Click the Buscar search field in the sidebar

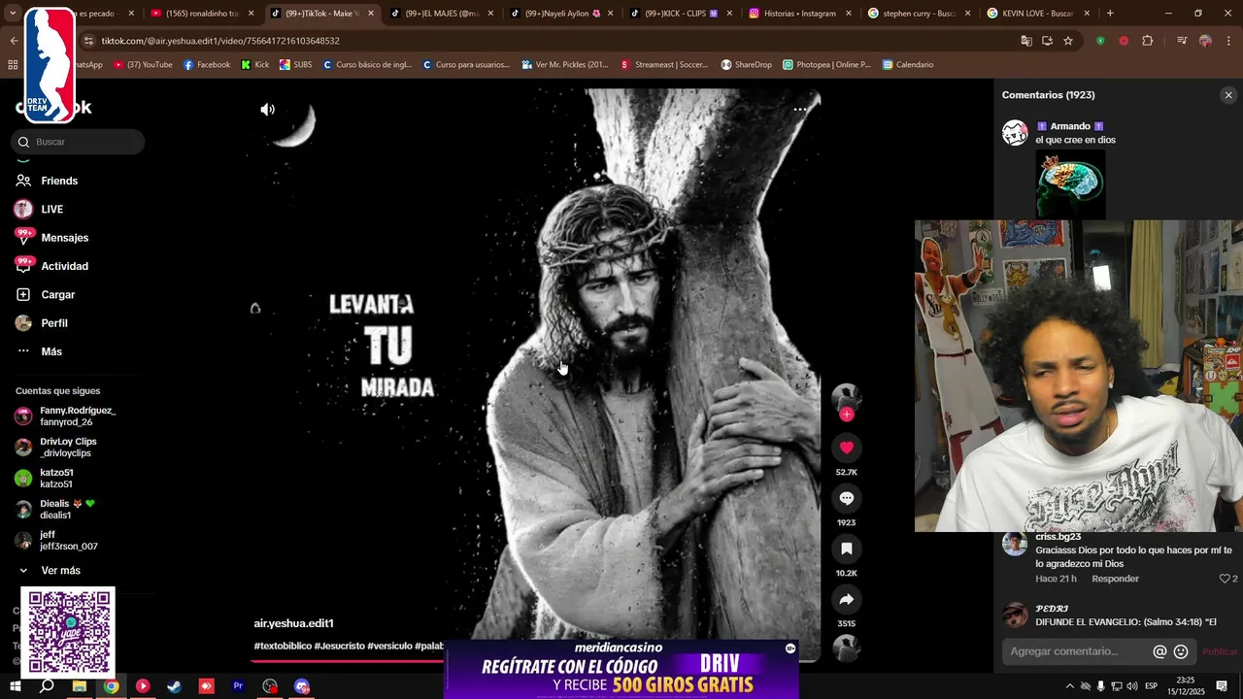click(78, 142)
